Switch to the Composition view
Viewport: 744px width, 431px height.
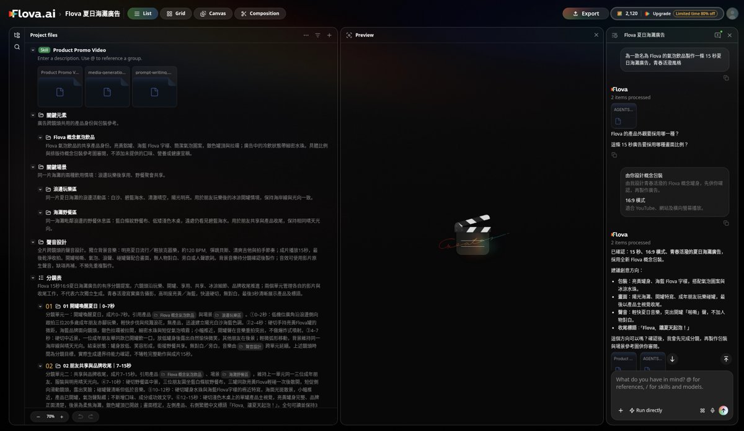(260, 13)
